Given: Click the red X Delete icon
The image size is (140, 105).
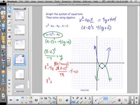Looking at the screenshot, I should pos(41,102).
